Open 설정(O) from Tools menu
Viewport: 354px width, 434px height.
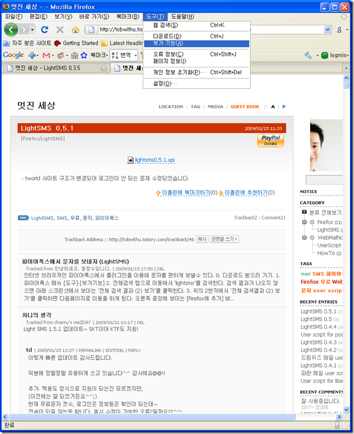click(197, 83)
